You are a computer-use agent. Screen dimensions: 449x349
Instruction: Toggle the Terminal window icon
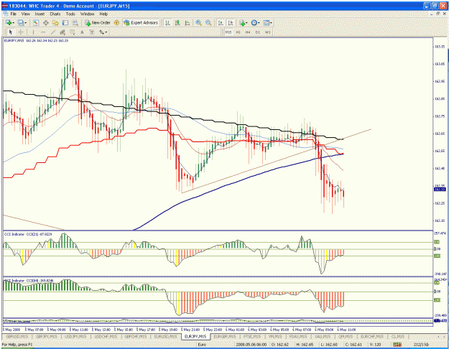pyautogui.click(x=65, y=22)
